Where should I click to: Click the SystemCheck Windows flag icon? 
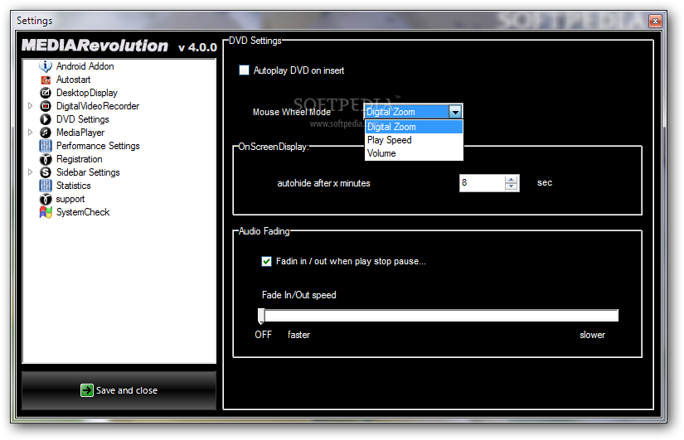tap(46, 212)
